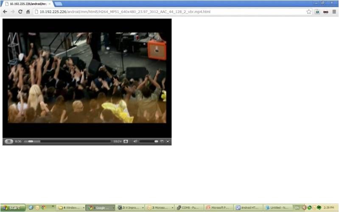The width and height of the screenshot is (339, 212).
Task: Open the grouped Windows Explorer taskbar button
Action: click(71, 208)
